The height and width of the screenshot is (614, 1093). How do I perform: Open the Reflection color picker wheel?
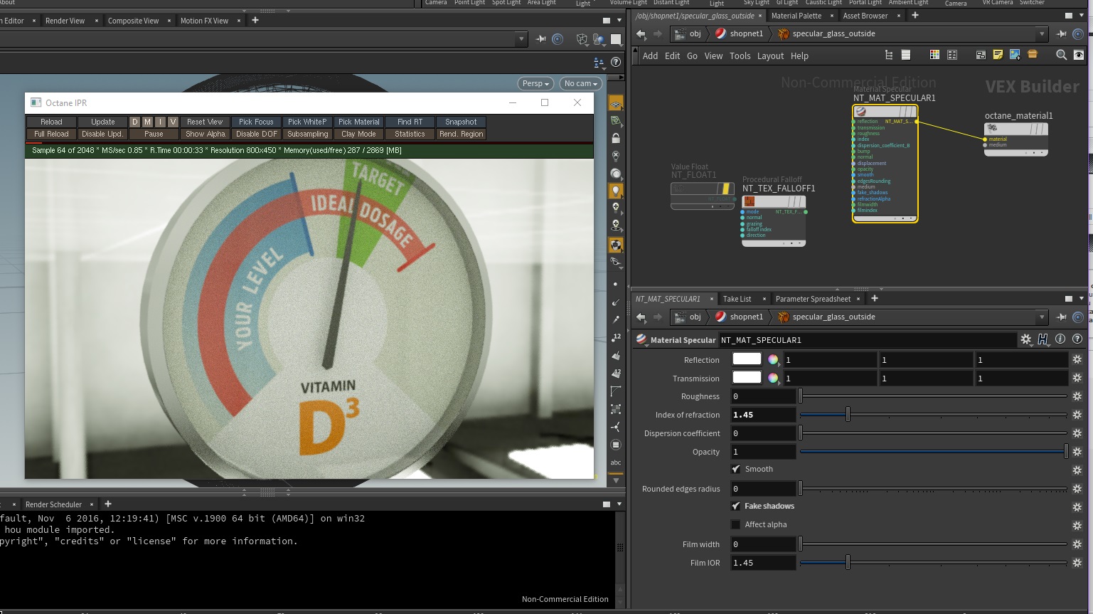click(773, 359)
